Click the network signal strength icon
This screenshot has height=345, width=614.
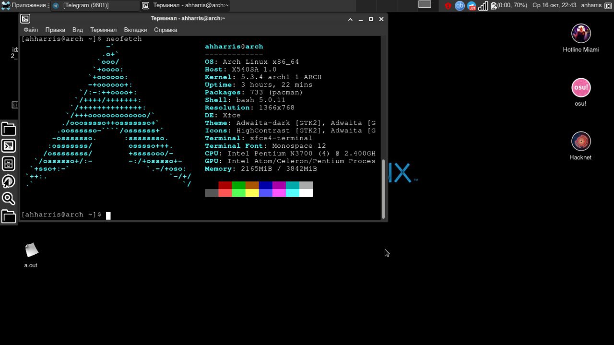[483, 6]
